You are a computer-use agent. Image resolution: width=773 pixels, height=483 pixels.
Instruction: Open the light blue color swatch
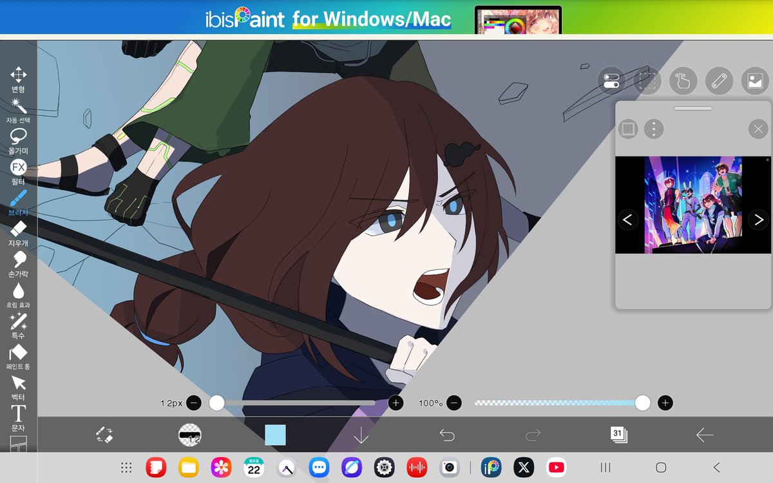[275, 435]
